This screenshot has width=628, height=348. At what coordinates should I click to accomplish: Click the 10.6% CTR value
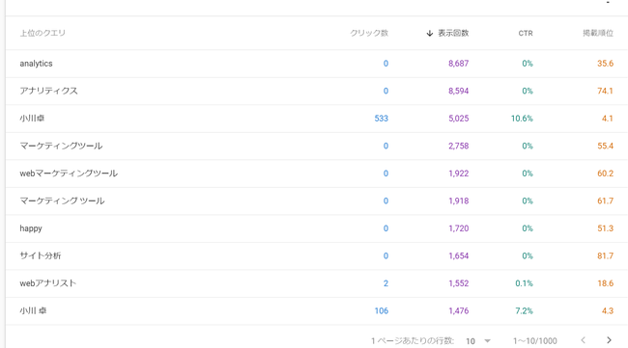pyautogui.click(x=522, y=119)
